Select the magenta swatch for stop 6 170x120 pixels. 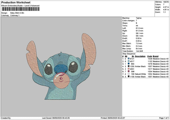pyautogui.click(x=129, y=71)
